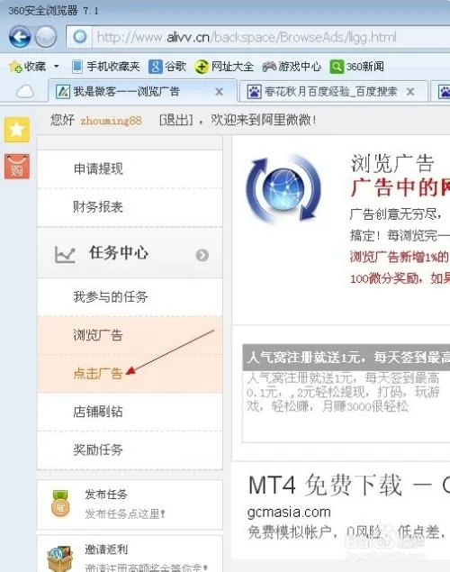The height and width of the screenshot is (572, 450).
Task: Click the zhouming88 username link
Action: pos(111,120)
